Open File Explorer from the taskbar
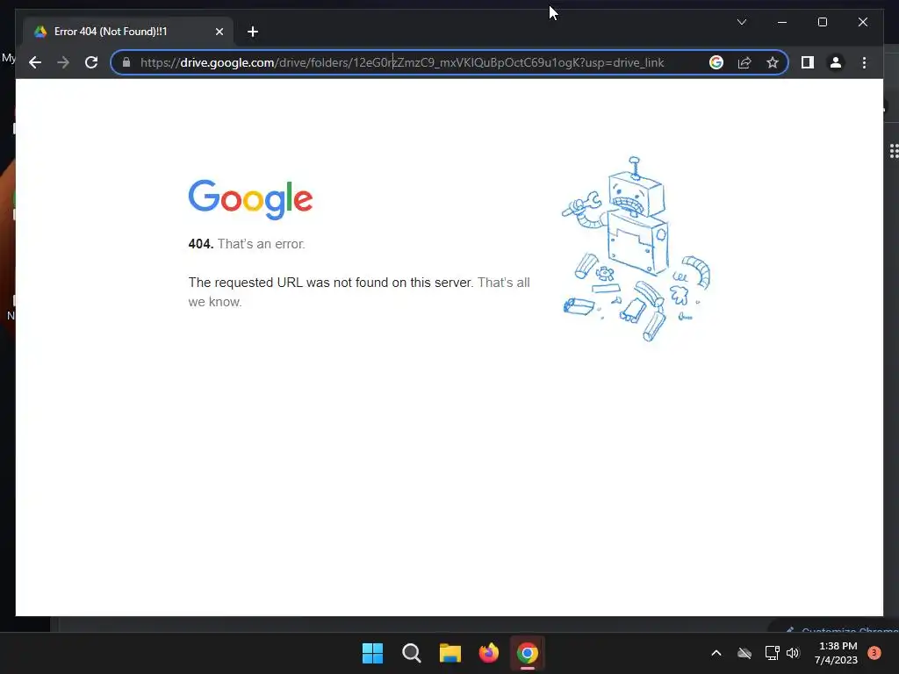 point(450,653)
